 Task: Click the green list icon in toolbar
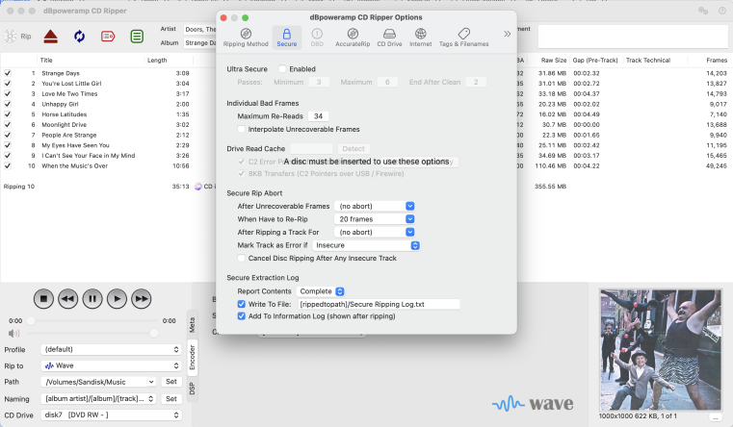coord(137,37)
